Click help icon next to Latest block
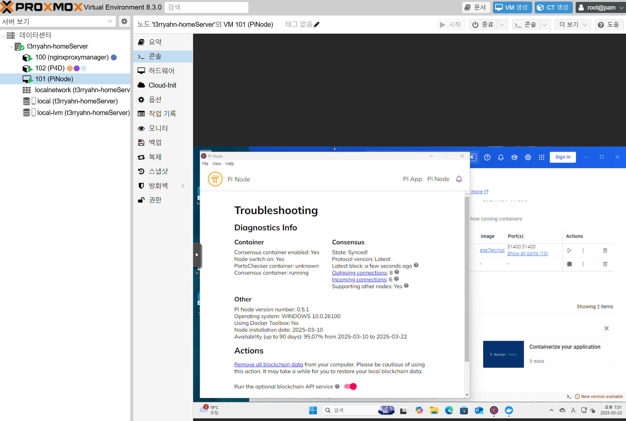626x421 pixels. 416,265
